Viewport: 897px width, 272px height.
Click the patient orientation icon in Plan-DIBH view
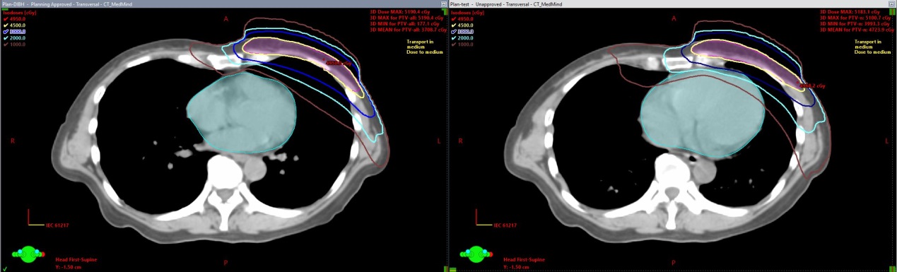tap(28, 253)
